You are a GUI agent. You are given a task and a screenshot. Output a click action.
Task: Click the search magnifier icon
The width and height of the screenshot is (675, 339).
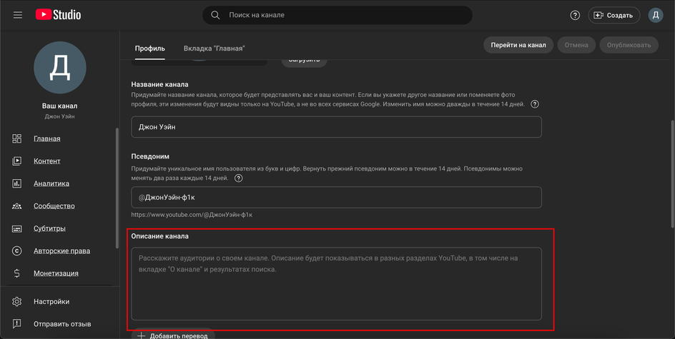pos(215,15)
